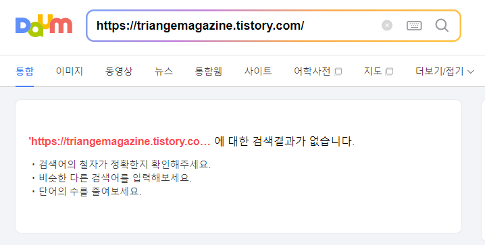Click the tip '비슷한 다른 검색어를 입력해보세요.'

point(115,178)
